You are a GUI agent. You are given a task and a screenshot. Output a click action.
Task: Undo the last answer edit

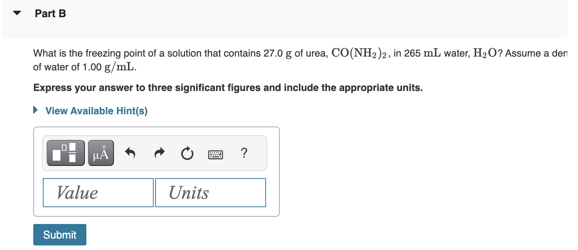coord(130,153)
